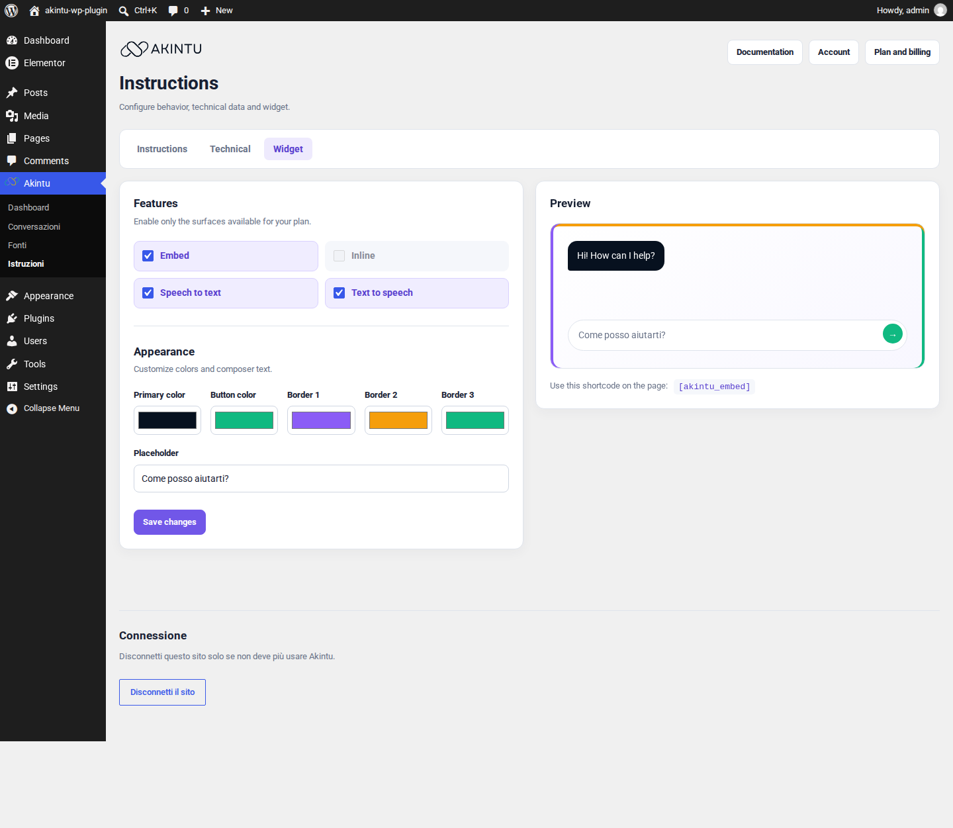Screen dimensions: 953x828
Task: Click the WordPress logo icon
Action: (11, 11)
